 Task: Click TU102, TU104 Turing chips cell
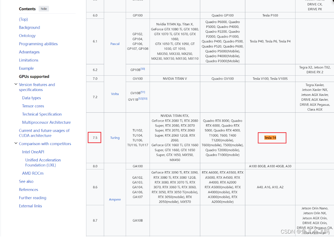(x=137, y=138)
